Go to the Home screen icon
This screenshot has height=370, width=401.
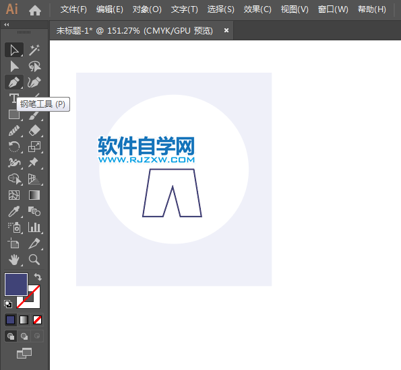click(35, 10)
